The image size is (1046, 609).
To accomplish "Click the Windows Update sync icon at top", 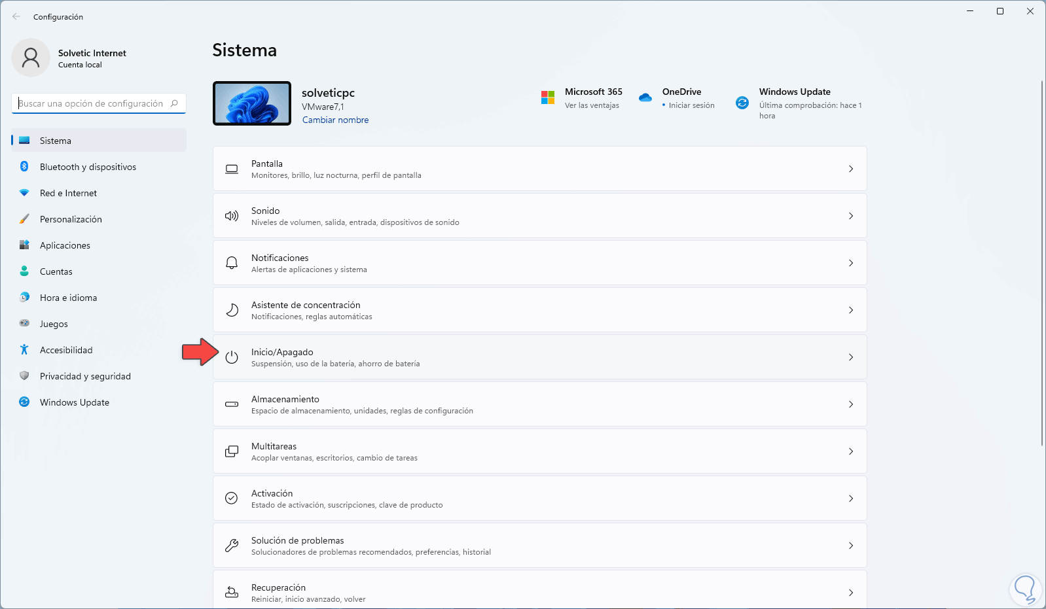I will point(742,103).
